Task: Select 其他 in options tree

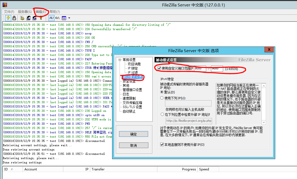Action: [x=126, y=85]
